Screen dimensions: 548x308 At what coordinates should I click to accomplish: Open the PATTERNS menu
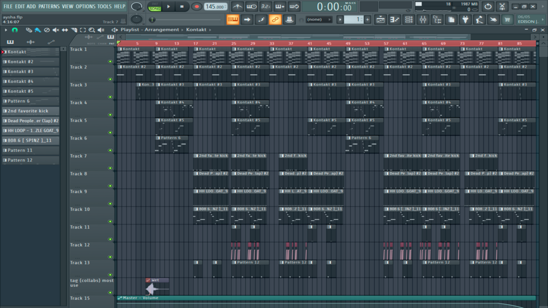pos(49,7)
